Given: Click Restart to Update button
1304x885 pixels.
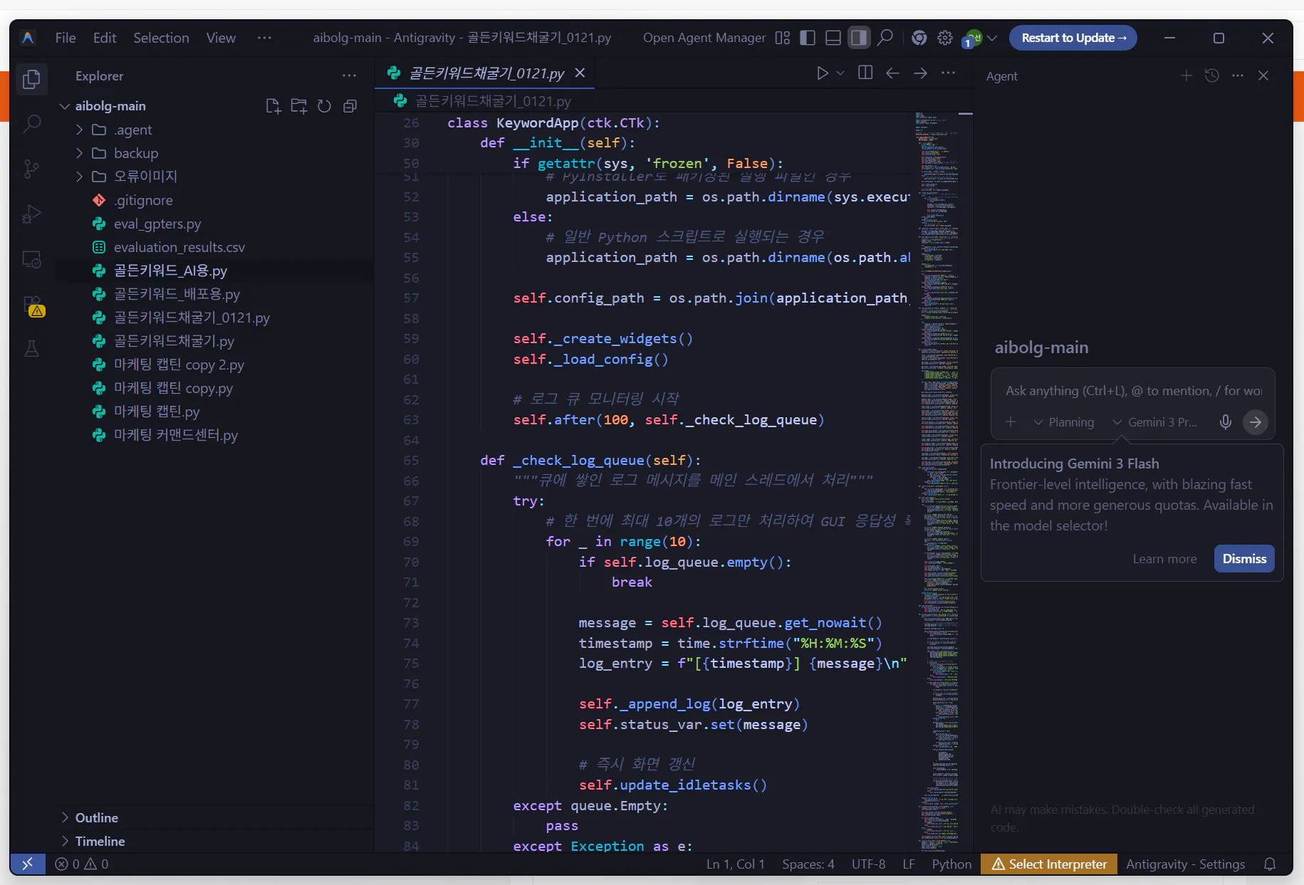Looking at the screenshot, I should 1073,38.
